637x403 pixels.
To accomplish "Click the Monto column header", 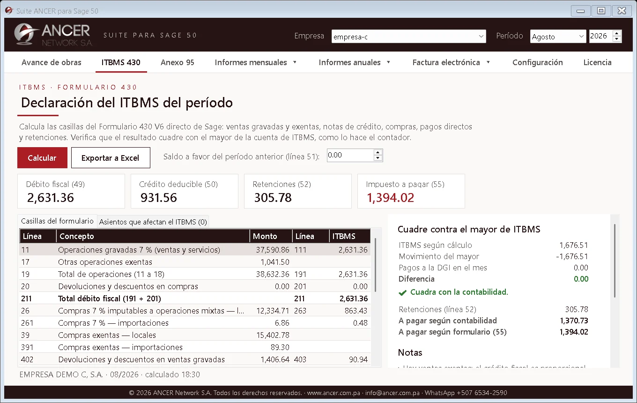I will point(271,236).
